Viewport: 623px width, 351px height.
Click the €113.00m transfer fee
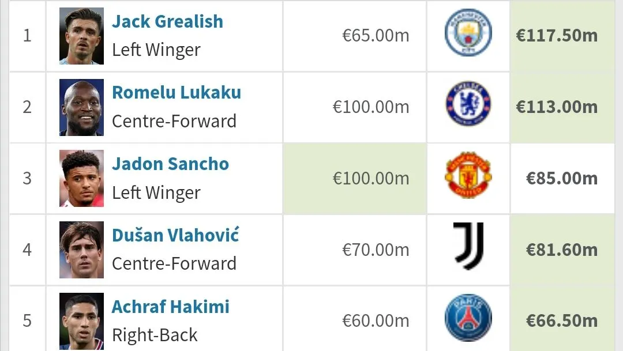click(x=557, y=107)
